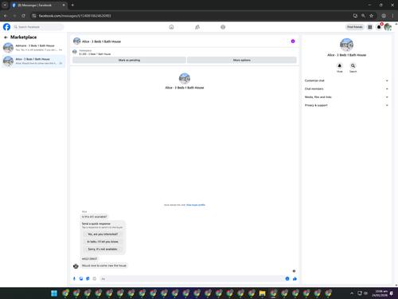Reload the page with browser refresh
The image size is (398, 299).
coord(23,16)
